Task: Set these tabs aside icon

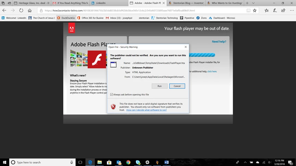Action: (x=9, y=3)
